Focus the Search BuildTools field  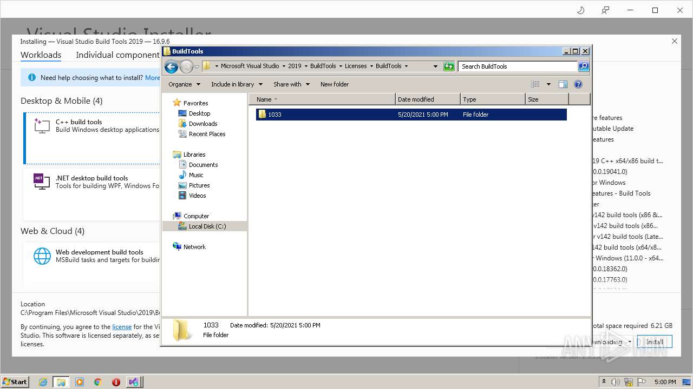(518, 66)
